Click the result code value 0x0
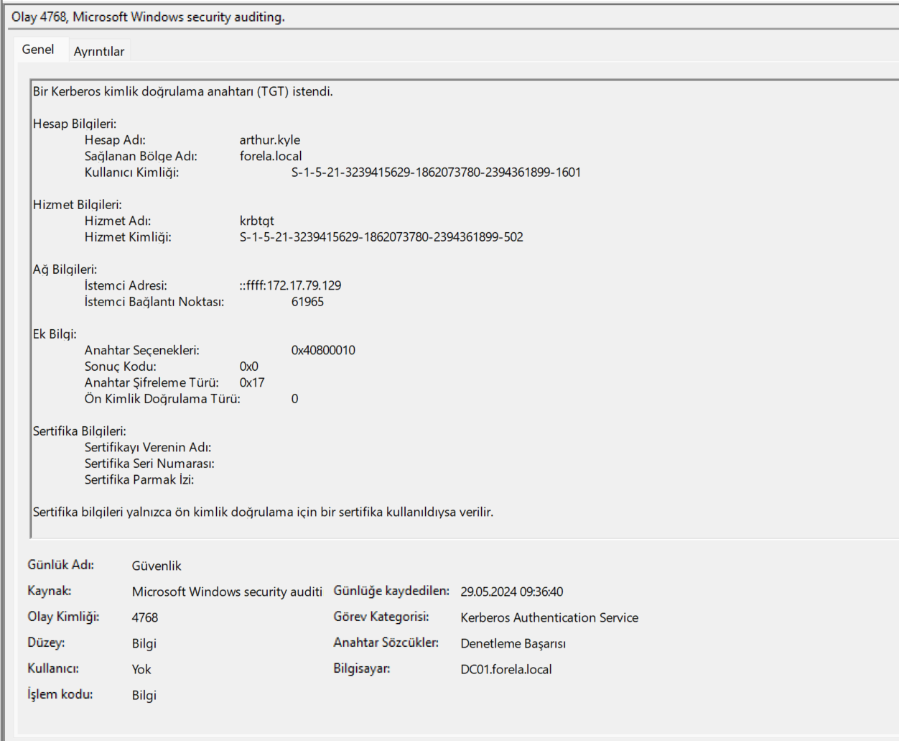This screenshot has width=899, height=741. pyautogui.click(x=249, y=367)
